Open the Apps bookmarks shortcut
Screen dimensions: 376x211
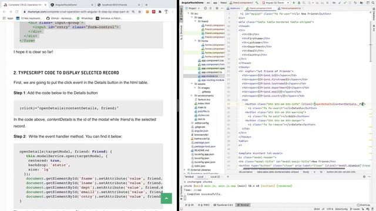point(8,18)
